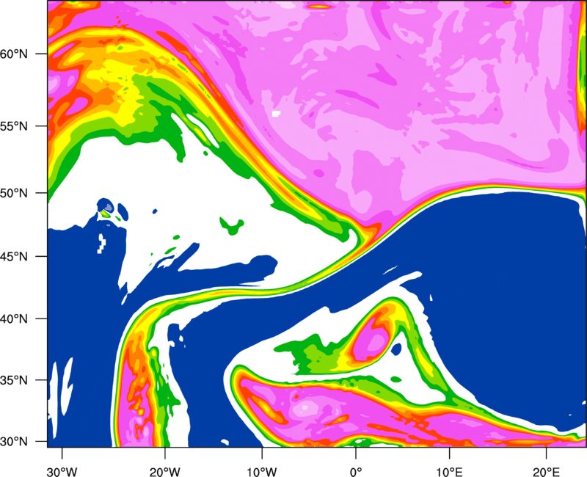Click the 10°W label on the horizontal axis
The width and height of the screenshot is (587, 477).
tap(262, 472)
